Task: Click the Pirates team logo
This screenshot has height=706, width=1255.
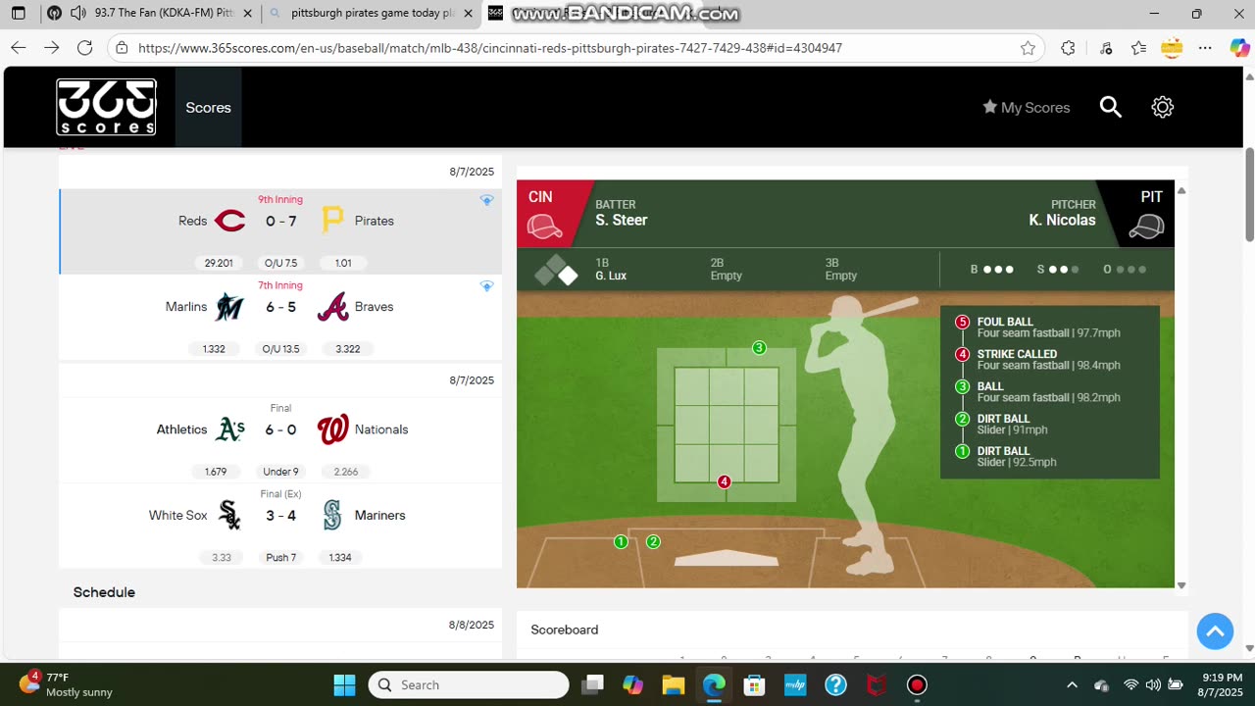Action: click(x=333, y=221)
